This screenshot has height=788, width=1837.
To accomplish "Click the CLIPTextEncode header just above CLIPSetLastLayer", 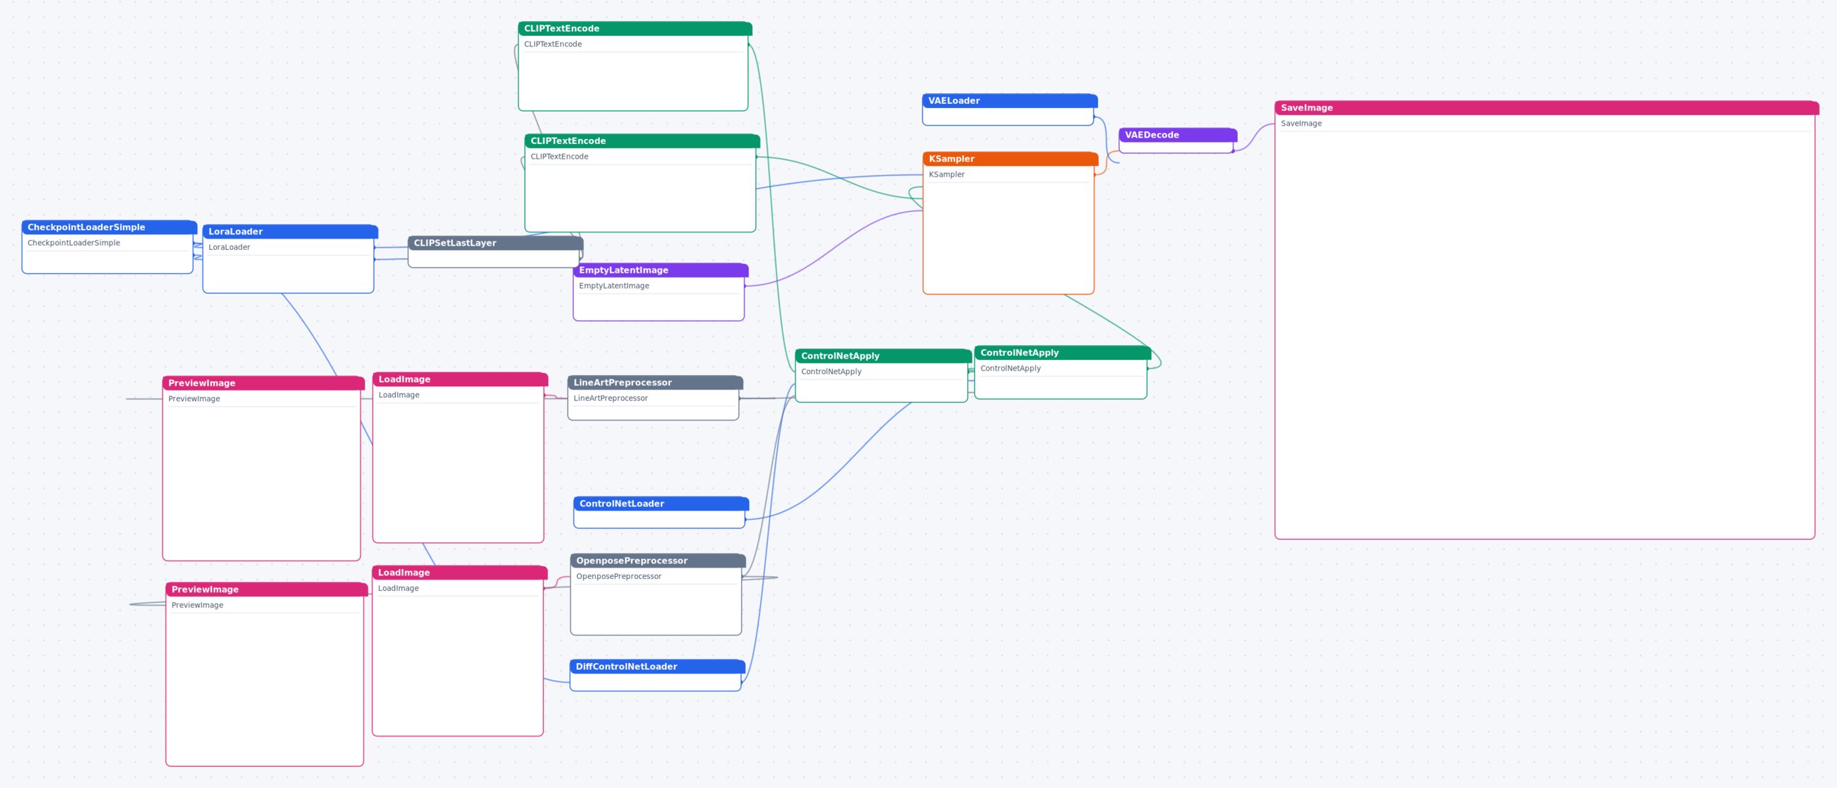I will click(x=642, y=141).
